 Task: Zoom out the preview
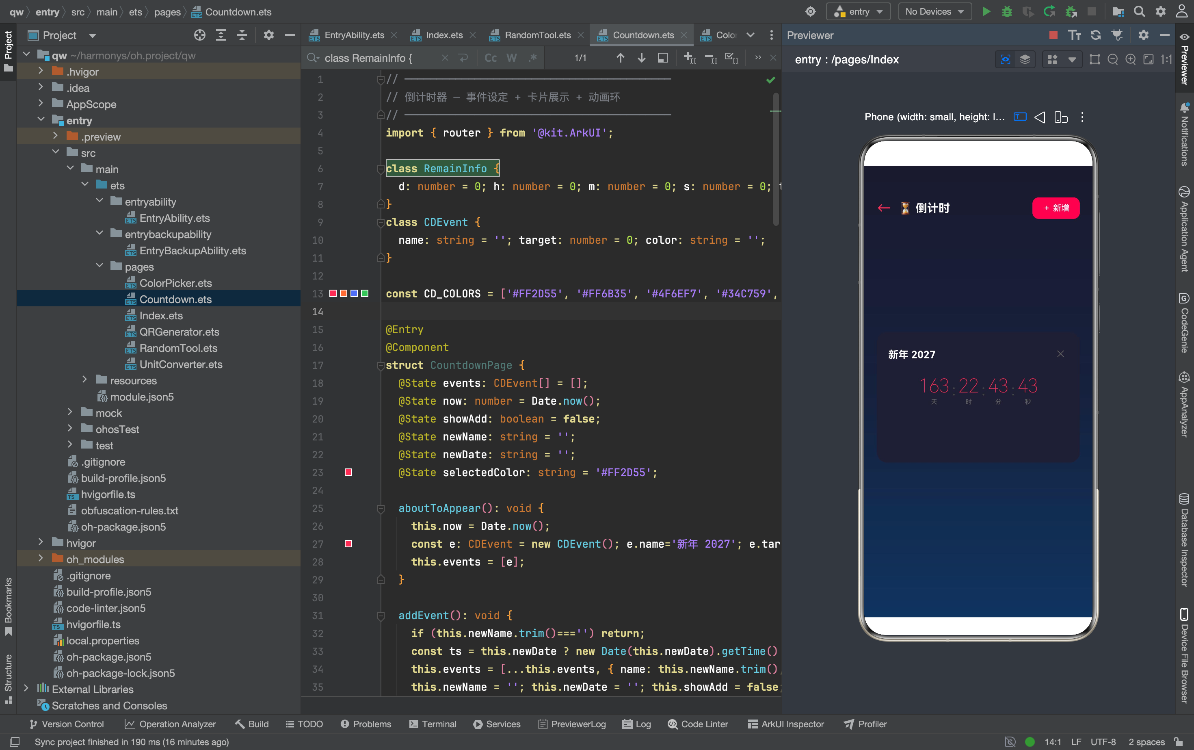click(x=1113, y=60)
